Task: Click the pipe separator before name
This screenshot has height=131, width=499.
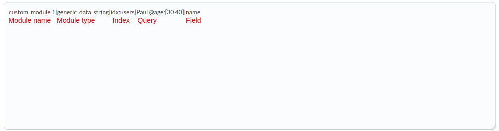Action: click(185, 12)
